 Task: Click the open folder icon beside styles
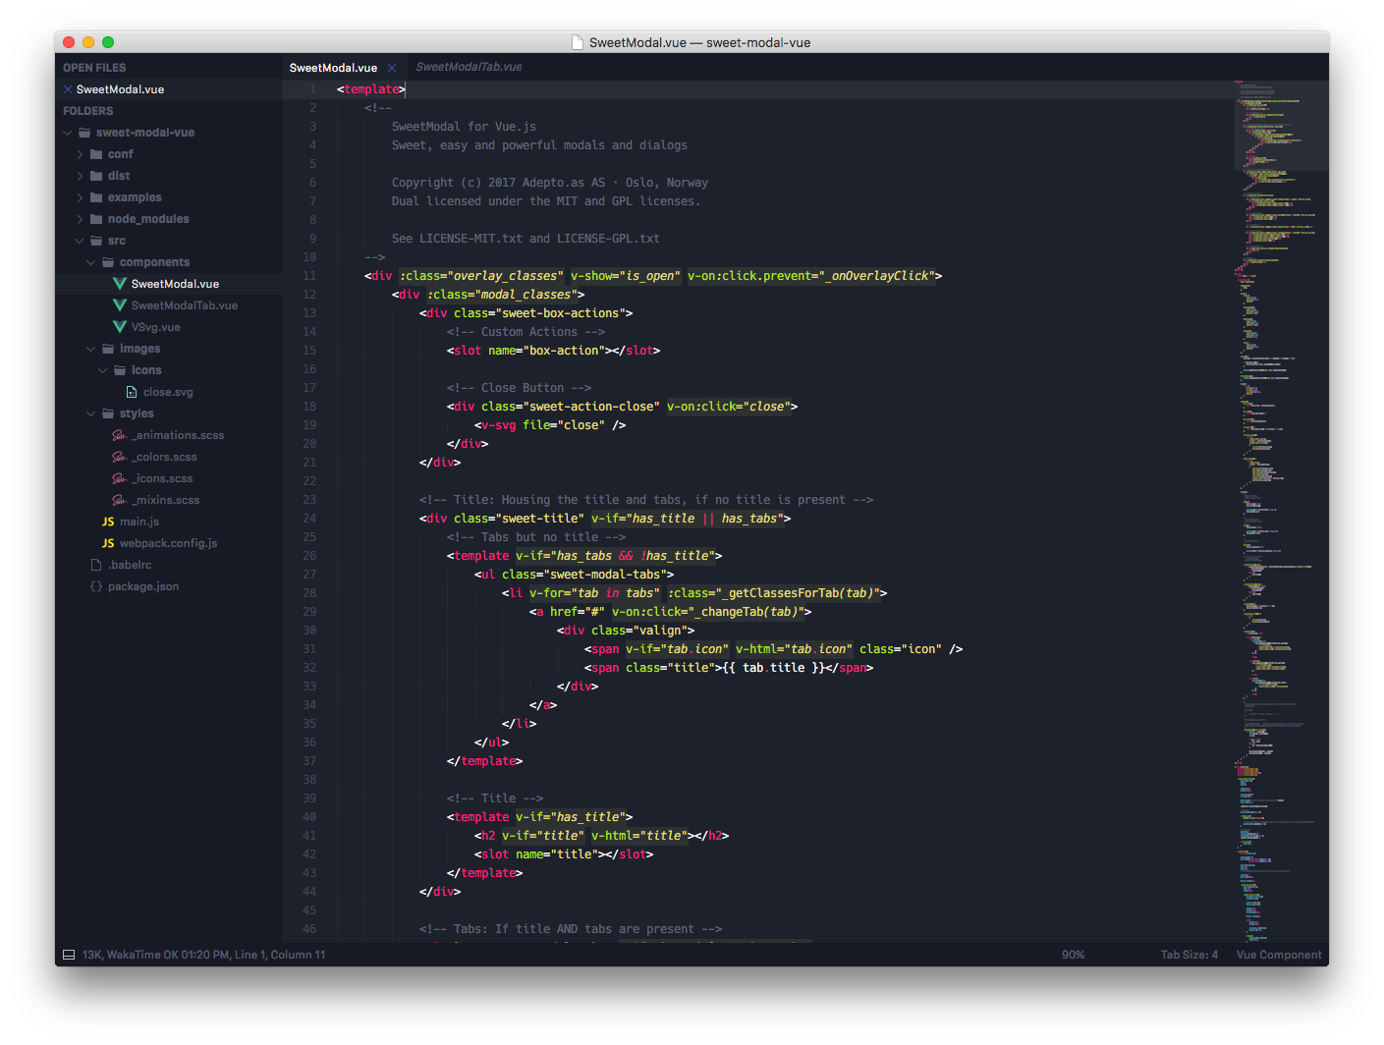108,413
